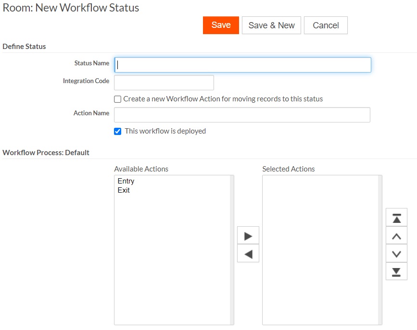Screen dimensions: 417x330
Task: Enable Create a new Workflow Action checkbox
Action: pyautogui.click(x=117, y=99)
